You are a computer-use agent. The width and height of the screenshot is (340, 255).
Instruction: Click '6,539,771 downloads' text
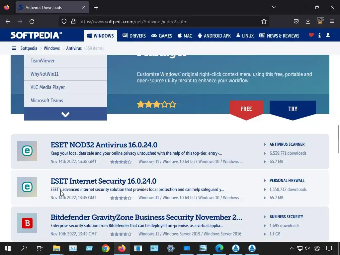[288, 153]
